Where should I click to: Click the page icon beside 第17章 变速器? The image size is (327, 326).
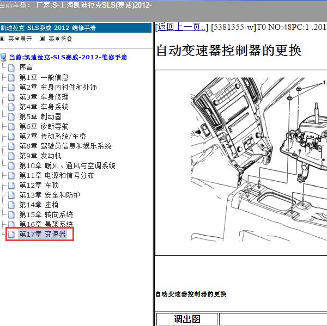[11, 234]
